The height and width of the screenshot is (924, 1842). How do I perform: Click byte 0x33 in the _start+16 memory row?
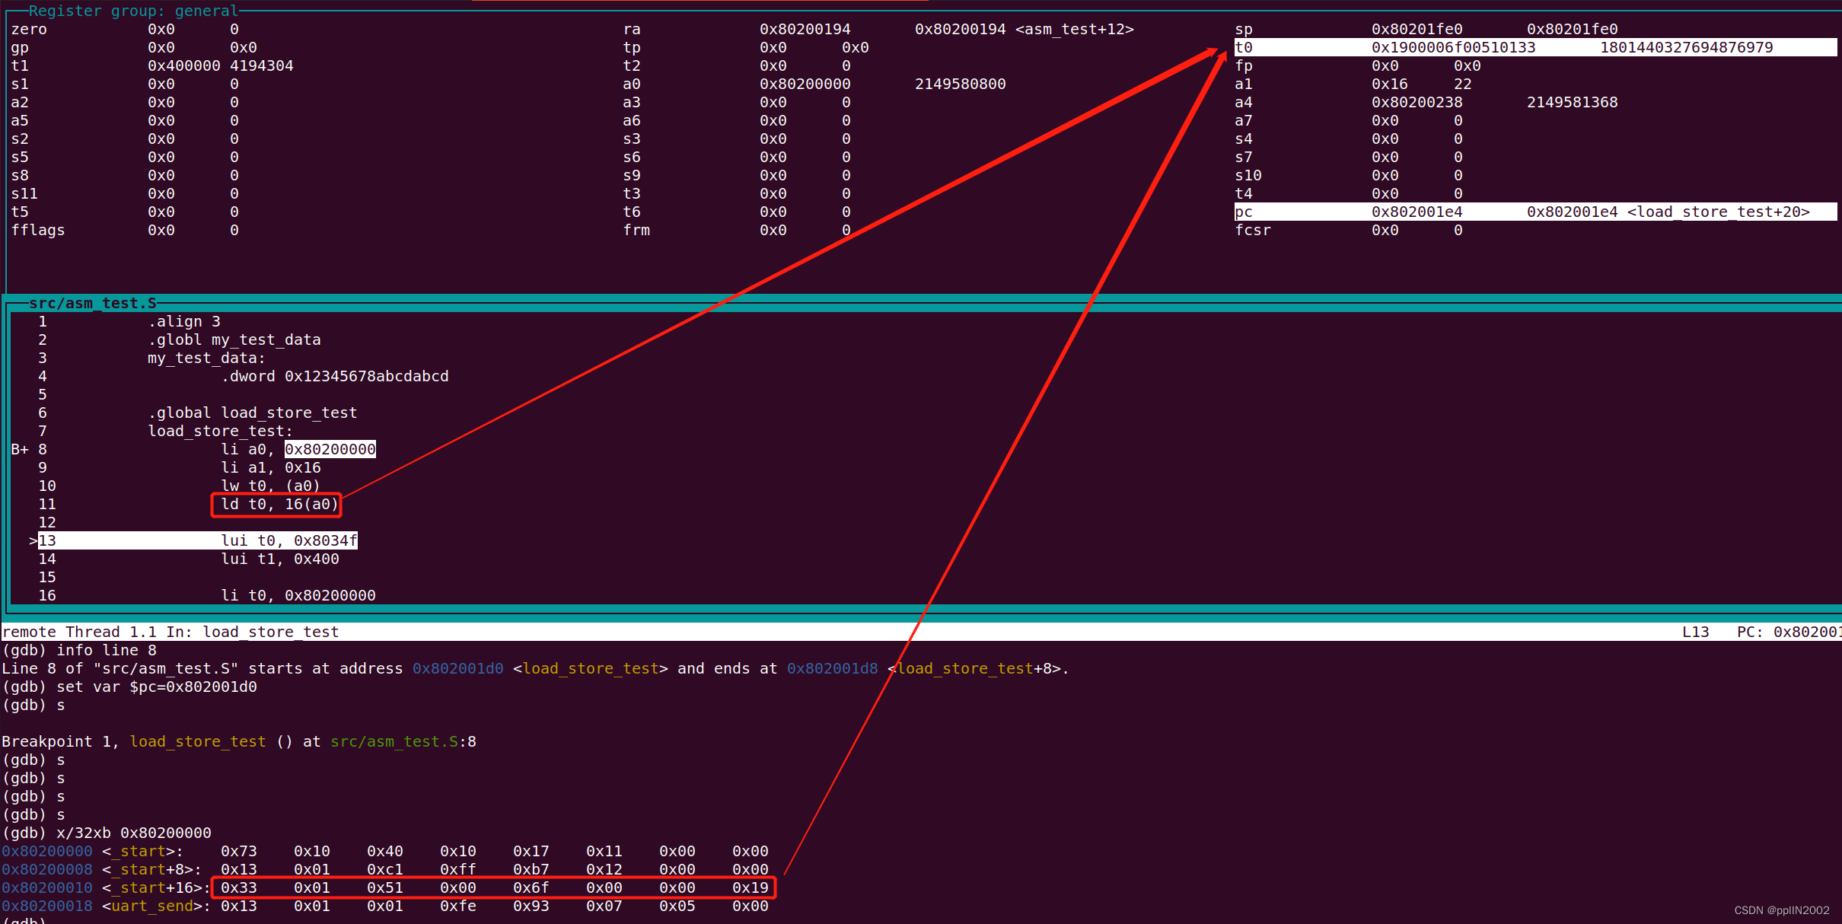tap(238, 887)
